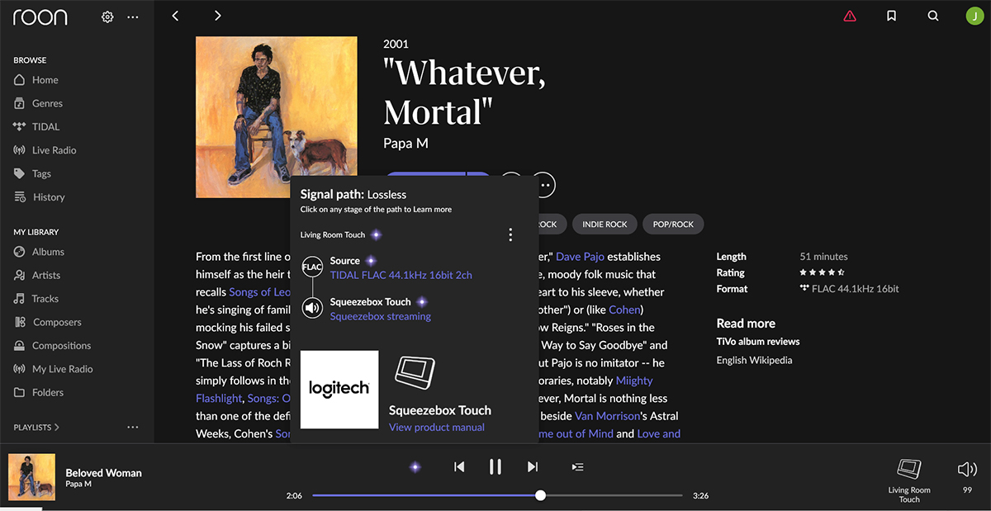Click the album star rating
This screenshot has width=991, height=511.
[x=823, y=272]
